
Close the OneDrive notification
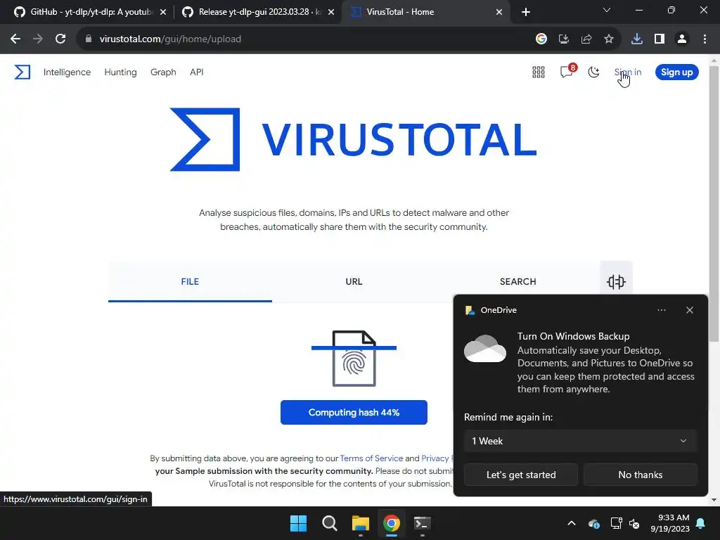(x=690, y=310)
